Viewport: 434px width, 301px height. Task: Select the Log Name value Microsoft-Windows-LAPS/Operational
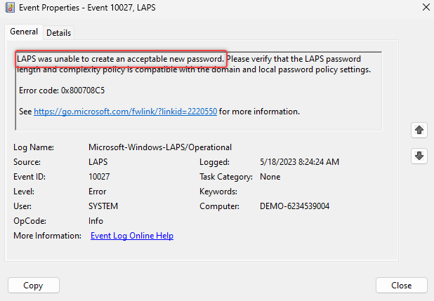160,147
